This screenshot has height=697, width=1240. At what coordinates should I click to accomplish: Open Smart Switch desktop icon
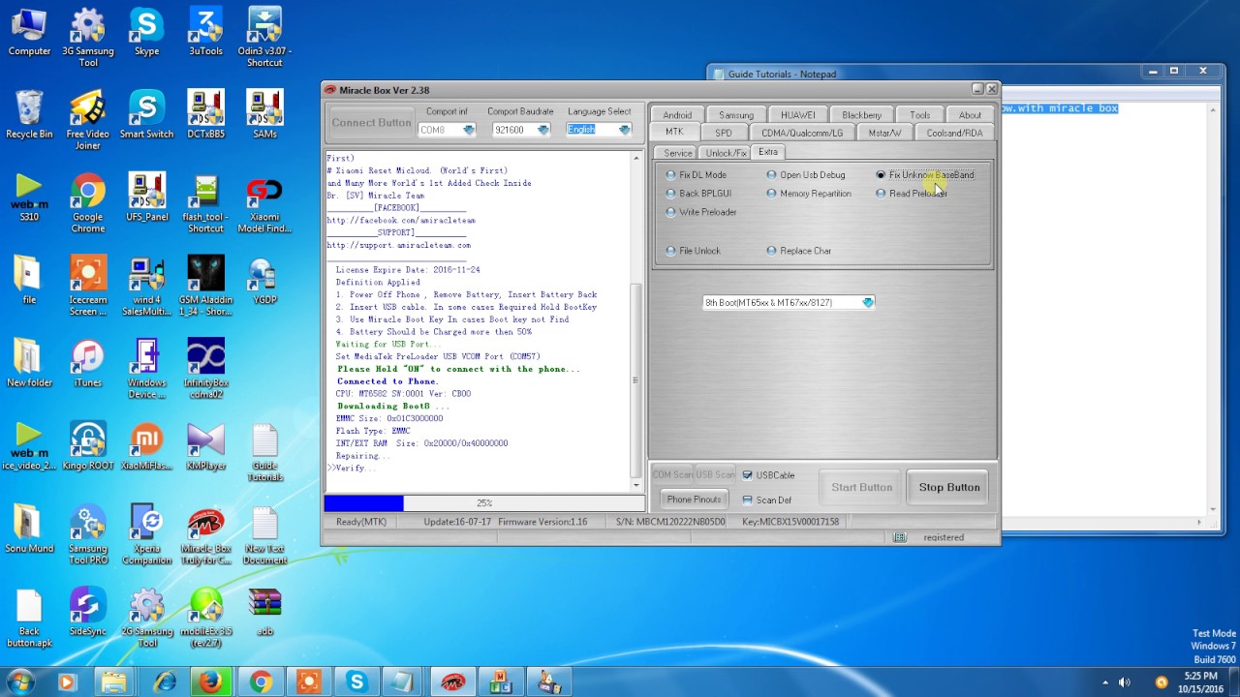(147, 114)
